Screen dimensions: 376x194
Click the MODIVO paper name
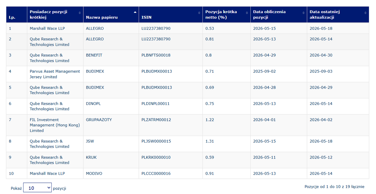tap(94, 173)
